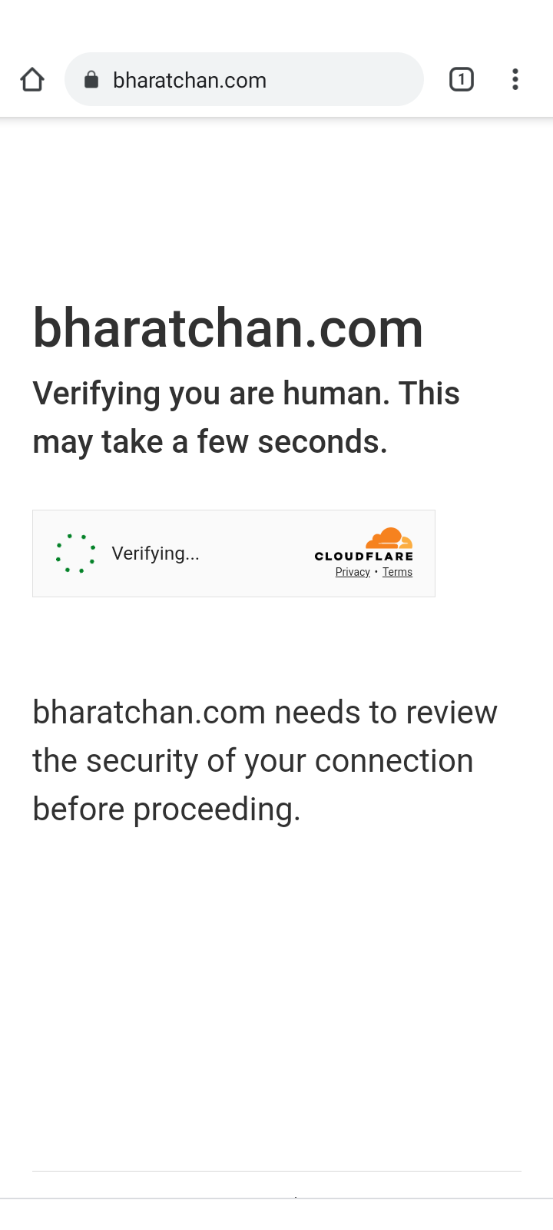Click "needs to review" paragraph first line
Image resolution: width=553 pixels, height=1230 pixels.
tap(265, 713)
